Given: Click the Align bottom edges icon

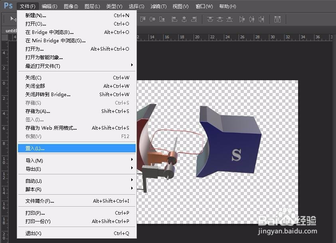Looking at the screenshot, I should point(162,19).
